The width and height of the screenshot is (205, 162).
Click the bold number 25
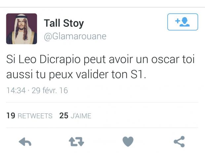64,116
